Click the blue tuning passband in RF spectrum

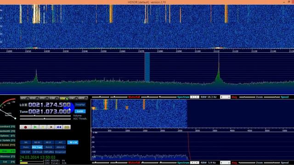tap(147, 67)
